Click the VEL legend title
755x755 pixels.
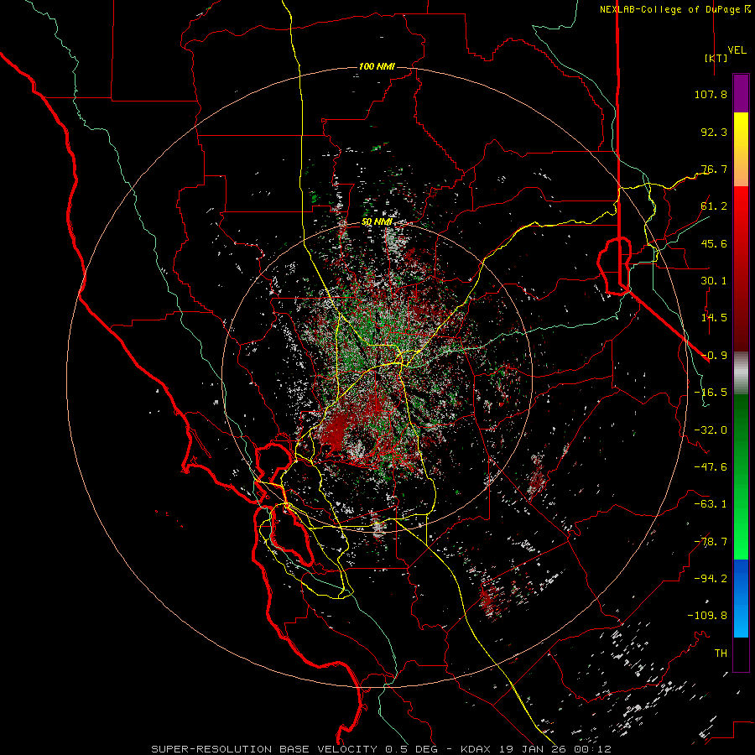coord(737,50)
